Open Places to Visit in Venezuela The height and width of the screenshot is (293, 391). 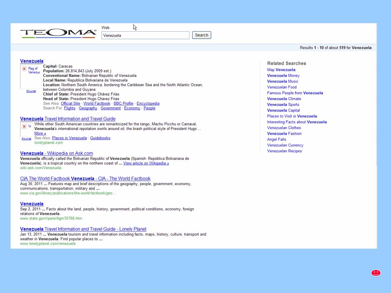point(292,116)
